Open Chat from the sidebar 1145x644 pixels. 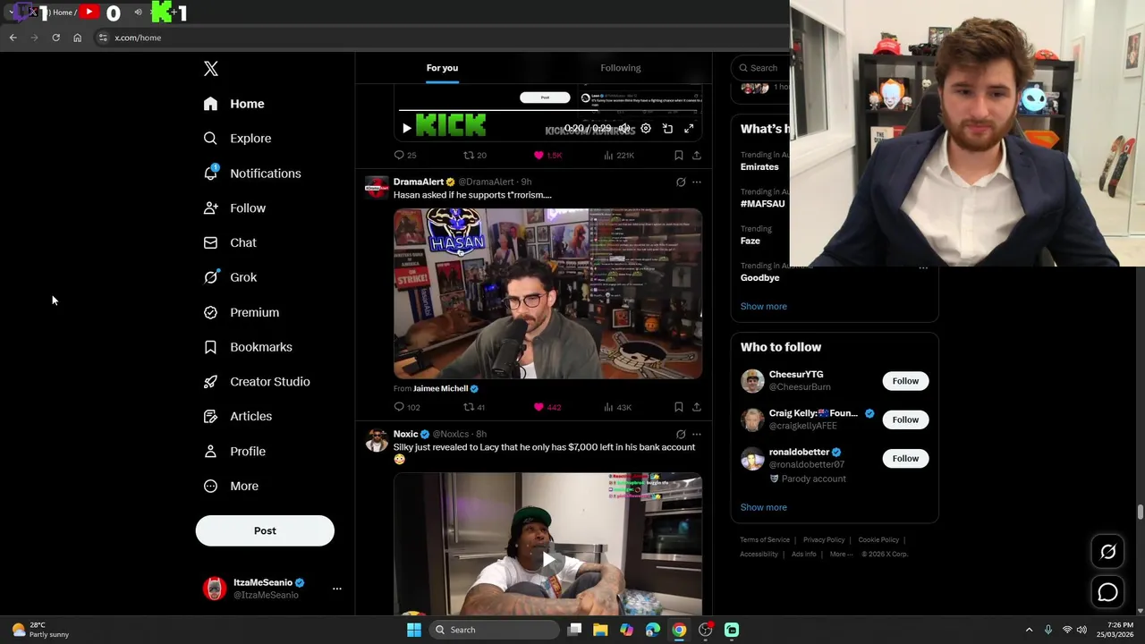pos(230,242)
